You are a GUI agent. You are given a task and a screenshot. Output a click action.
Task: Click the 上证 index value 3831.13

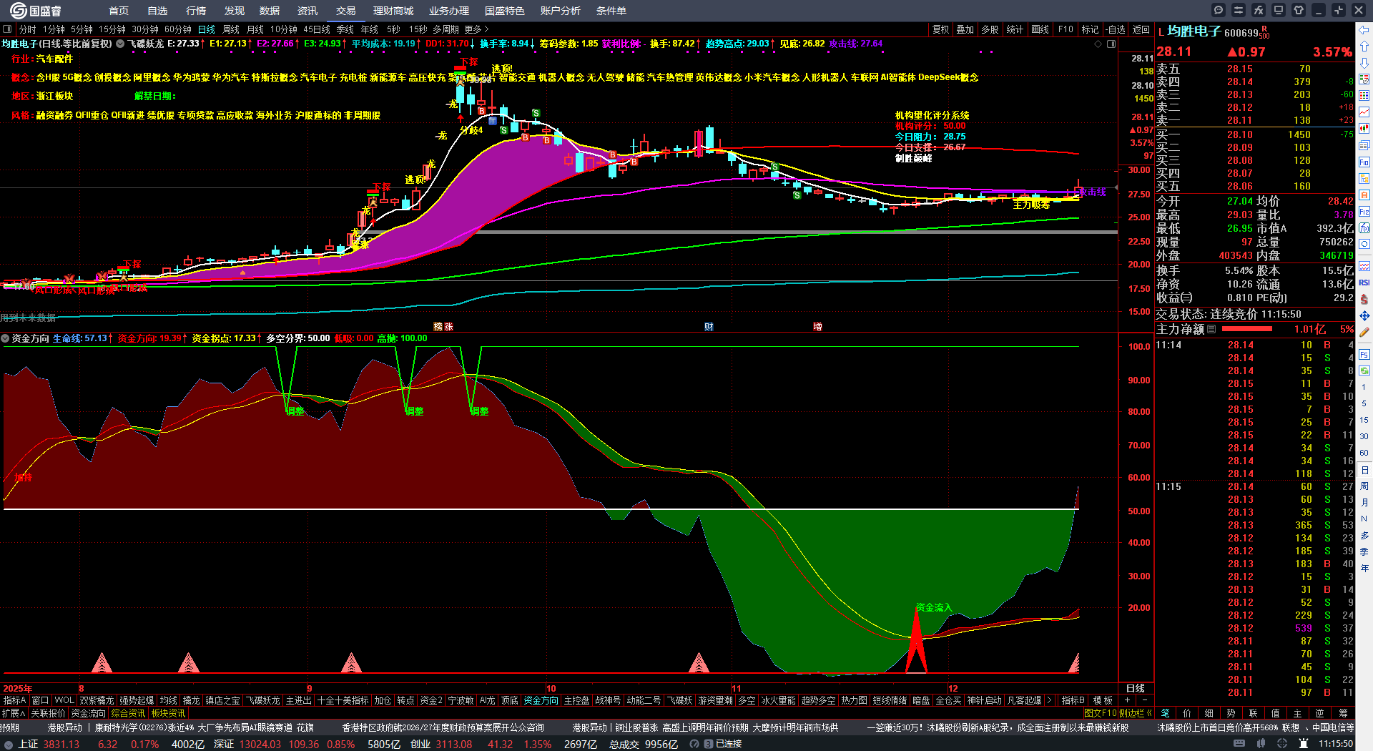click(x=61, y=744)
